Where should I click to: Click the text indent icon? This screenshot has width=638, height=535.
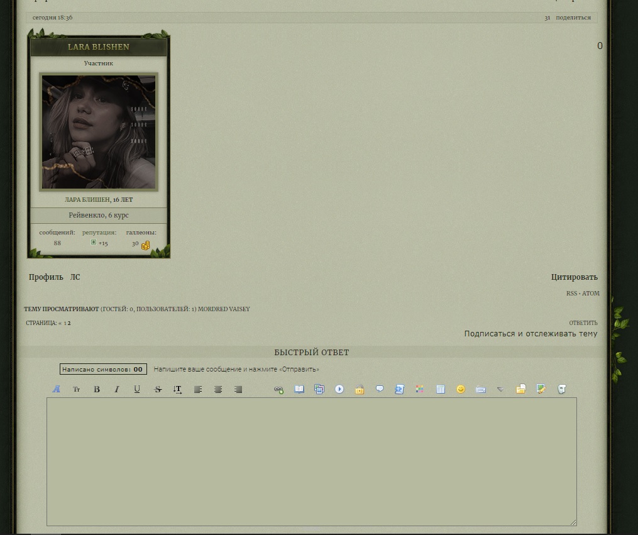(x=177, y=389)
